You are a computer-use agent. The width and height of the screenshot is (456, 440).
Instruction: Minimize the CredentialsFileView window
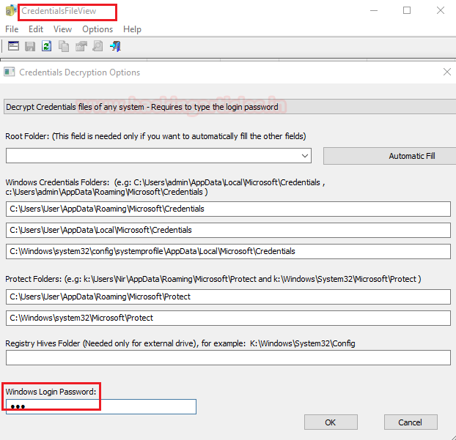pos(374,11)
